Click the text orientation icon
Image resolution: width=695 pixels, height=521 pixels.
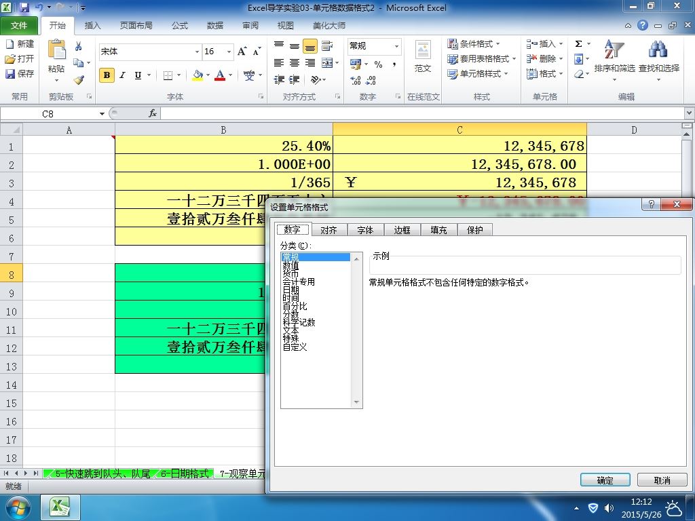pos(316,80)
